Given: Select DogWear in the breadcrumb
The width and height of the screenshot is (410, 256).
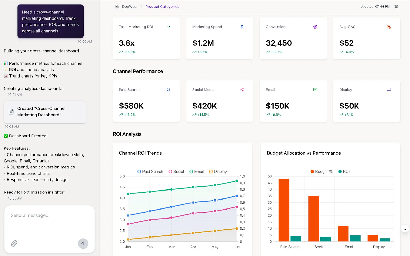Looking at the screenshot, I should tap(130, 6).
